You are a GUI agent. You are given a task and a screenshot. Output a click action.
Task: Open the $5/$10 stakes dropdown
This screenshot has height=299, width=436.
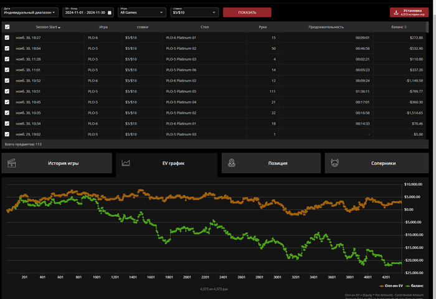click(194, 12)
